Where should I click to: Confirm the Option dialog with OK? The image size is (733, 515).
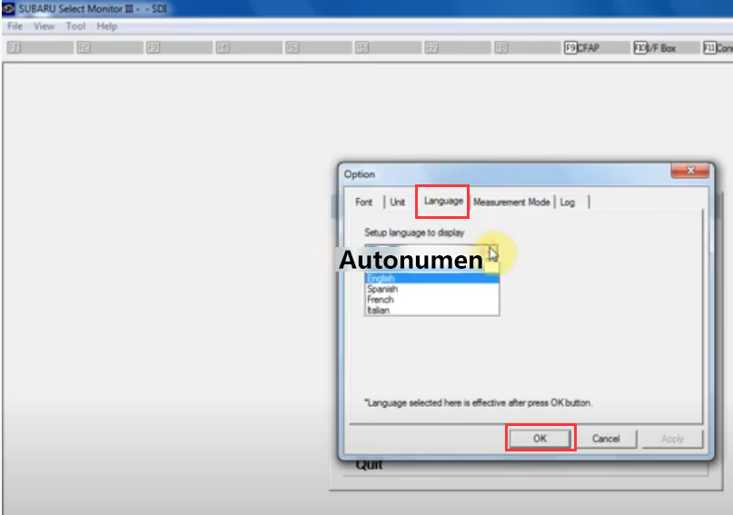pyautogui.click(x=540, y=439)
